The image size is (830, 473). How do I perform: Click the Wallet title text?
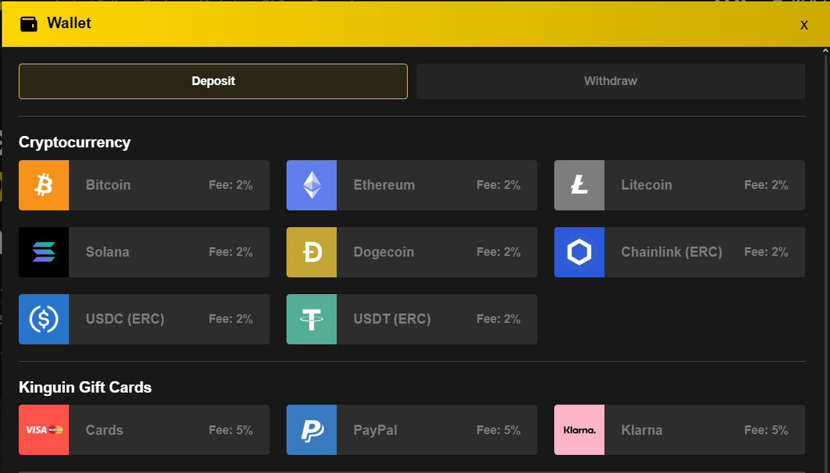coord(69,23)
